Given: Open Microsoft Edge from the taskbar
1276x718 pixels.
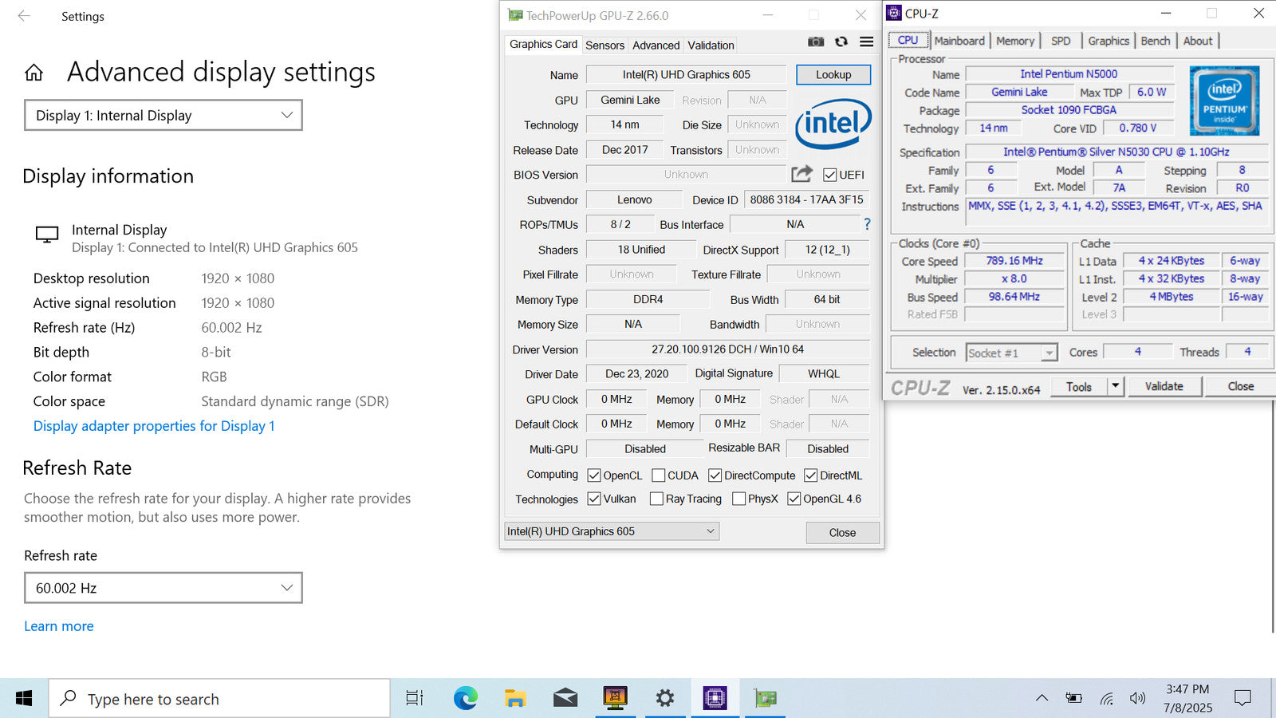Looking at the screenshot, I should pyautogui.click(x=465, y=699).
